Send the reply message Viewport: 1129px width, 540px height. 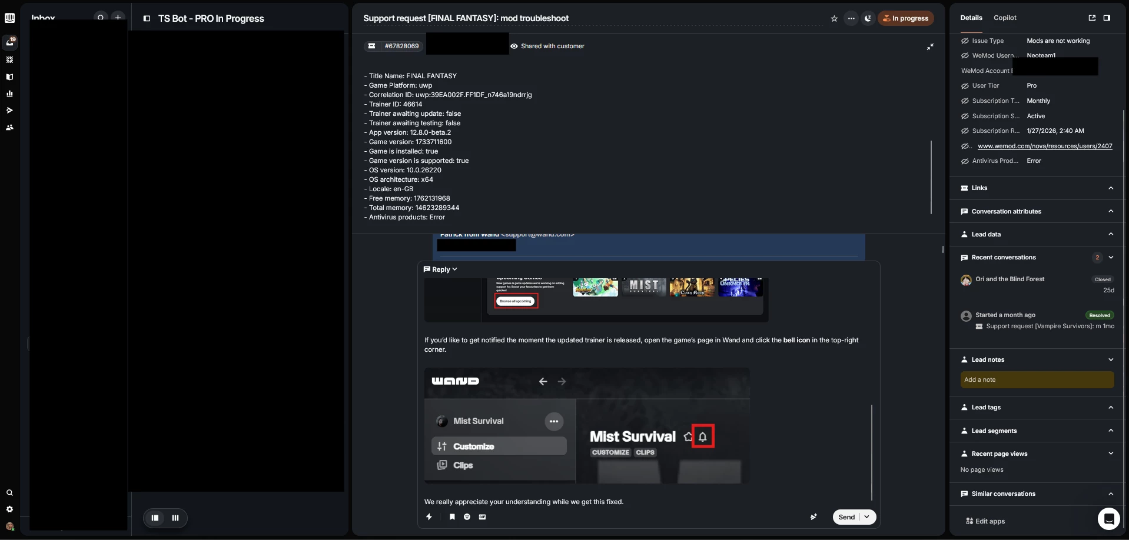click(846, 517)
